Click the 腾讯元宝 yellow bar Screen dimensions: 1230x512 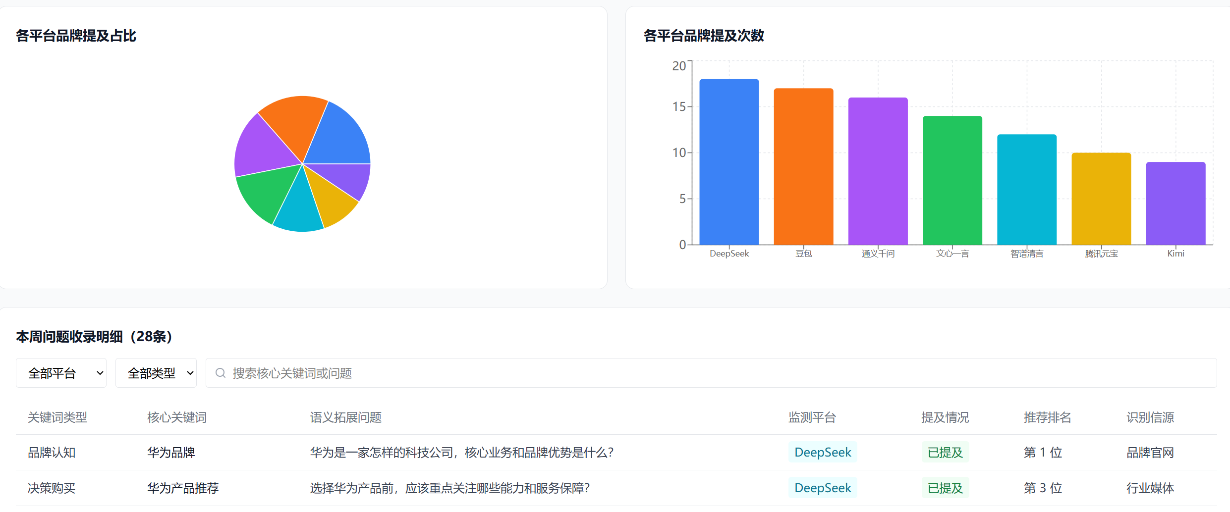[x=1101, y=199]
